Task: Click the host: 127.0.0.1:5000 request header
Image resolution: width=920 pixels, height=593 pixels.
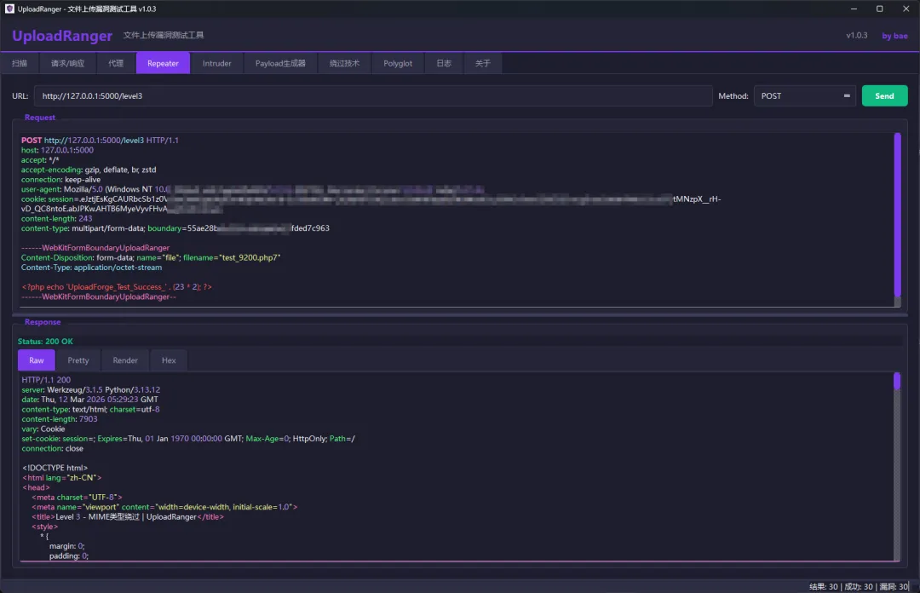Action: tap(57, 150)
